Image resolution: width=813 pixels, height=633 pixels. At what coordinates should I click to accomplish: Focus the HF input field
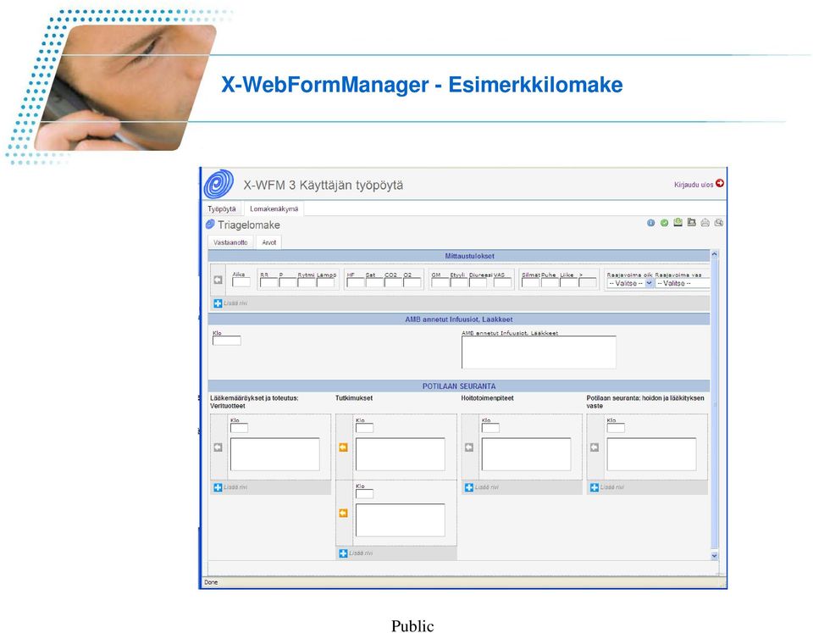pos(355,283)
